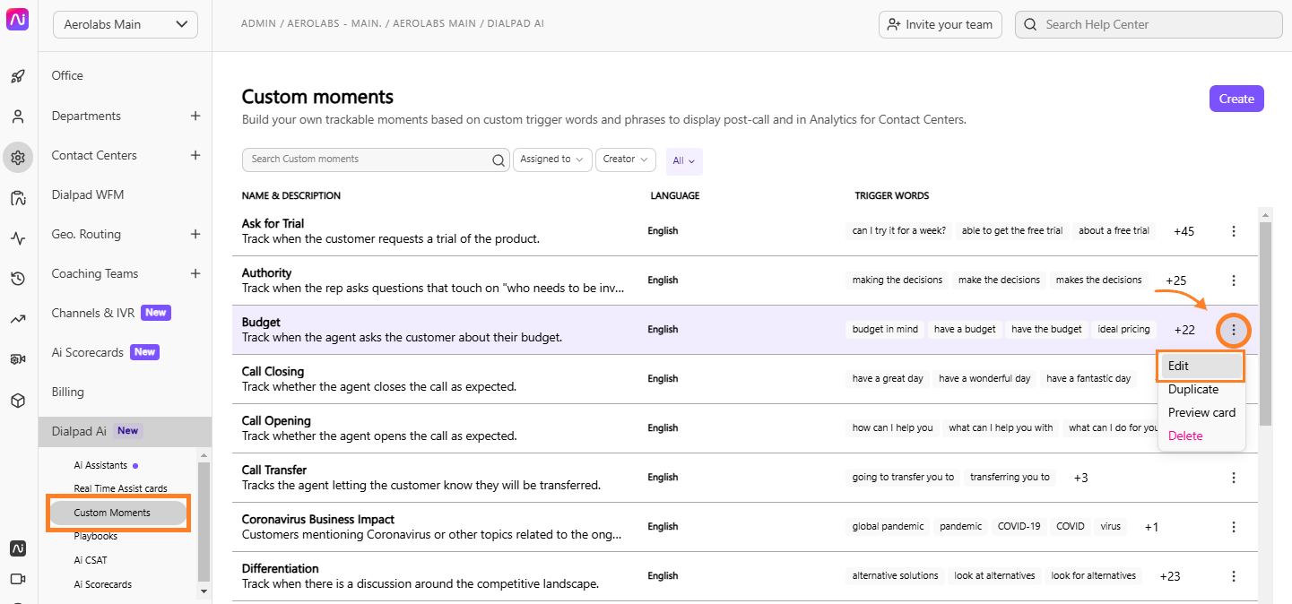
Task: Open three-dot menu for Differentiation row
Action: click(x=1234, y=576)
